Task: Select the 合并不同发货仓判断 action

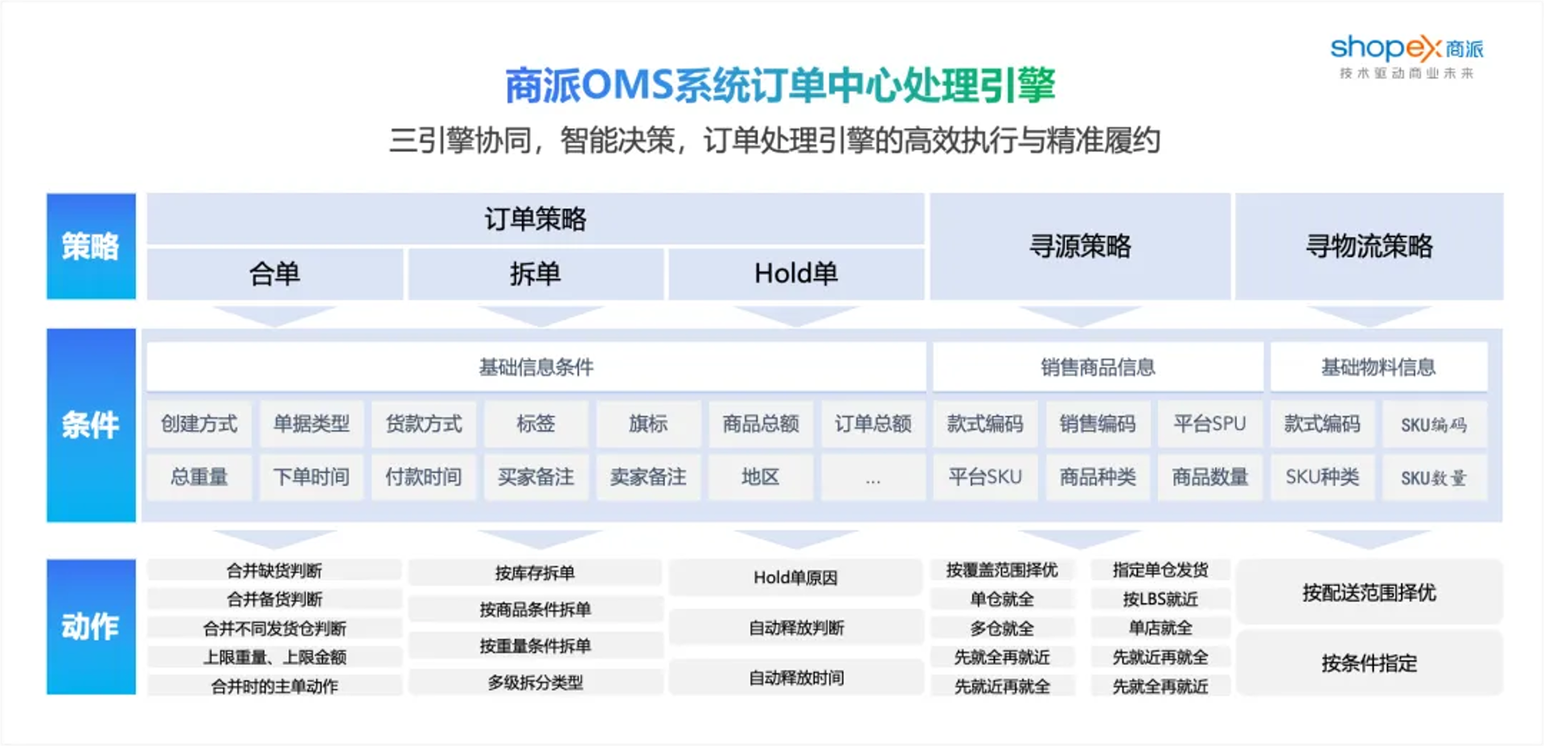Action: coord(275,628)
